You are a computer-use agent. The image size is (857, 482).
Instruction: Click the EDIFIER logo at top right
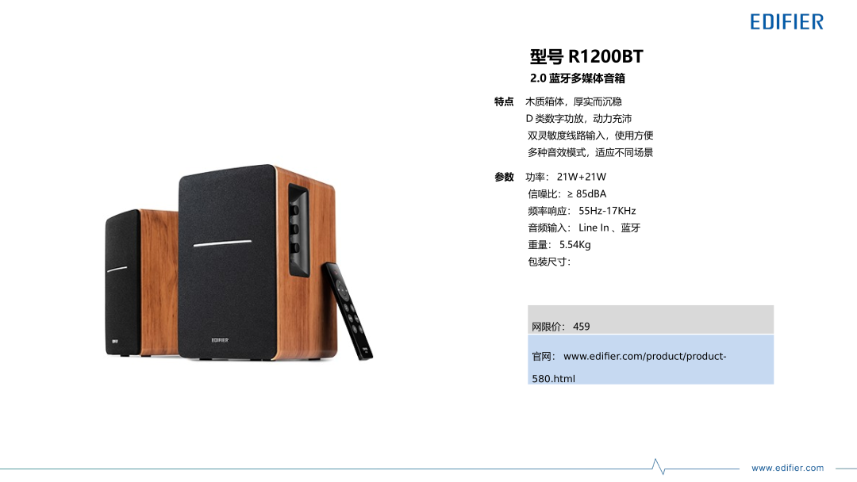[786, 22]
